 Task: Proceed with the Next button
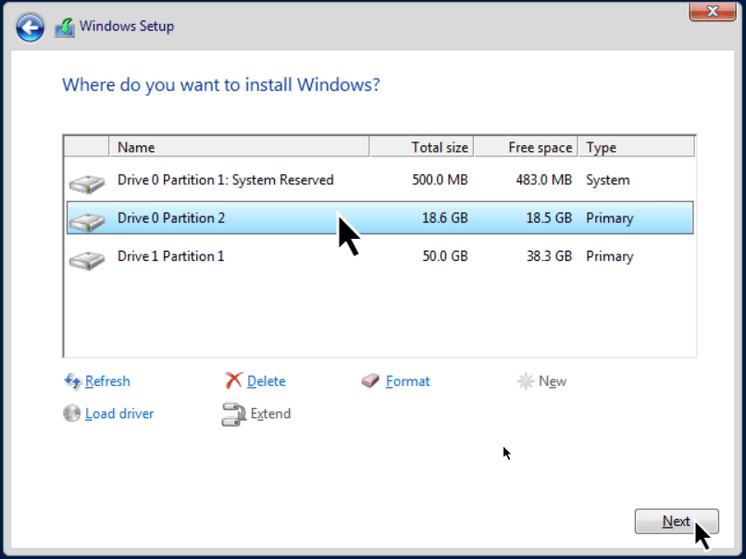pyautogui.click(x=677, y=521)
